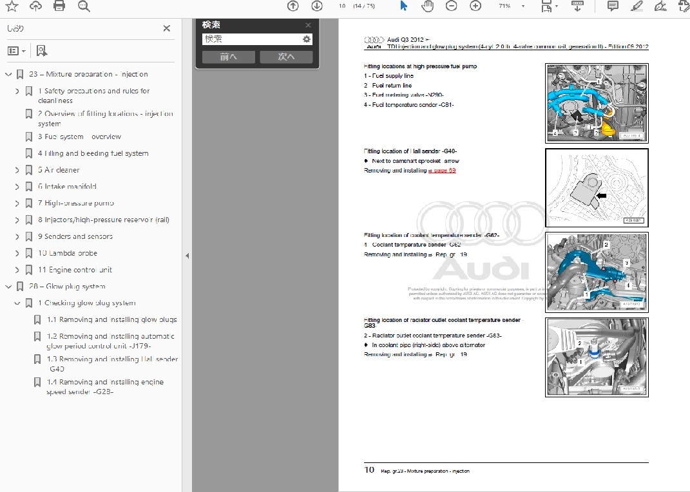690x492 pixels.
Task: Choose the hand pan tool
Action: pyautogui.click(x=427, y=6)
